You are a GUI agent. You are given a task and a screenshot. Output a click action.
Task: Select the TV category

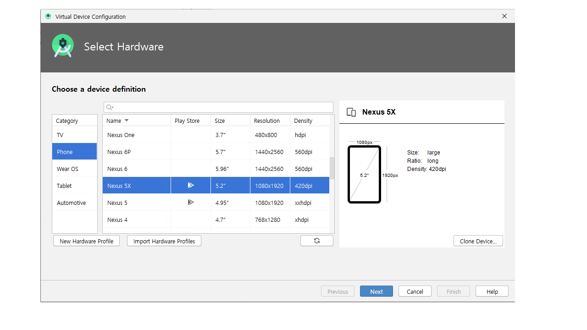(x=60, y=135)
